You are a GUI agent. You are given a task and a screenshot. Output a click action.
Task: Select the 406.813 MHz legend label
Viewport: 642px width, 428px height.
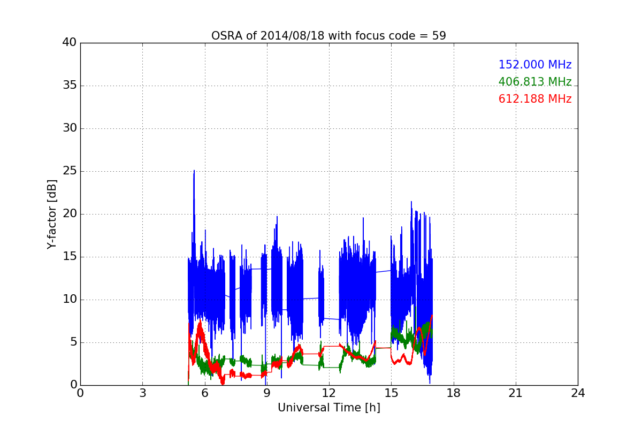535,82
